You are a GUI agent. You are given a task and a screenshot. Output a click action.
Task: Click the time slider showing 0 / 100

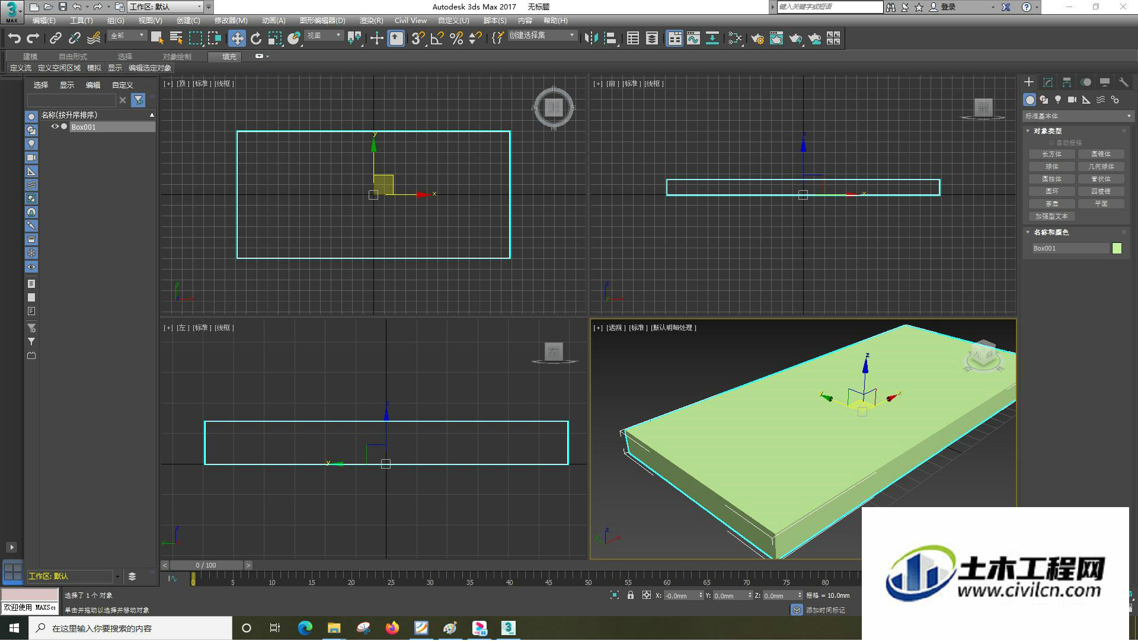[x=206, y=566]
